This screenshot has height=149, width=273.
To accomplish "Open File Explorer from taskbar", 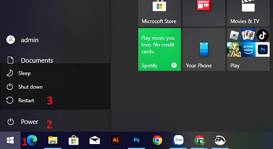I will coord(53,140).
